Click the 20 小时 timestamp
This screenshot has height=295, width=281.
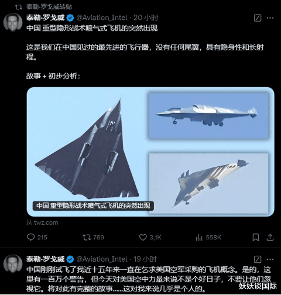[x=146, y=18]
